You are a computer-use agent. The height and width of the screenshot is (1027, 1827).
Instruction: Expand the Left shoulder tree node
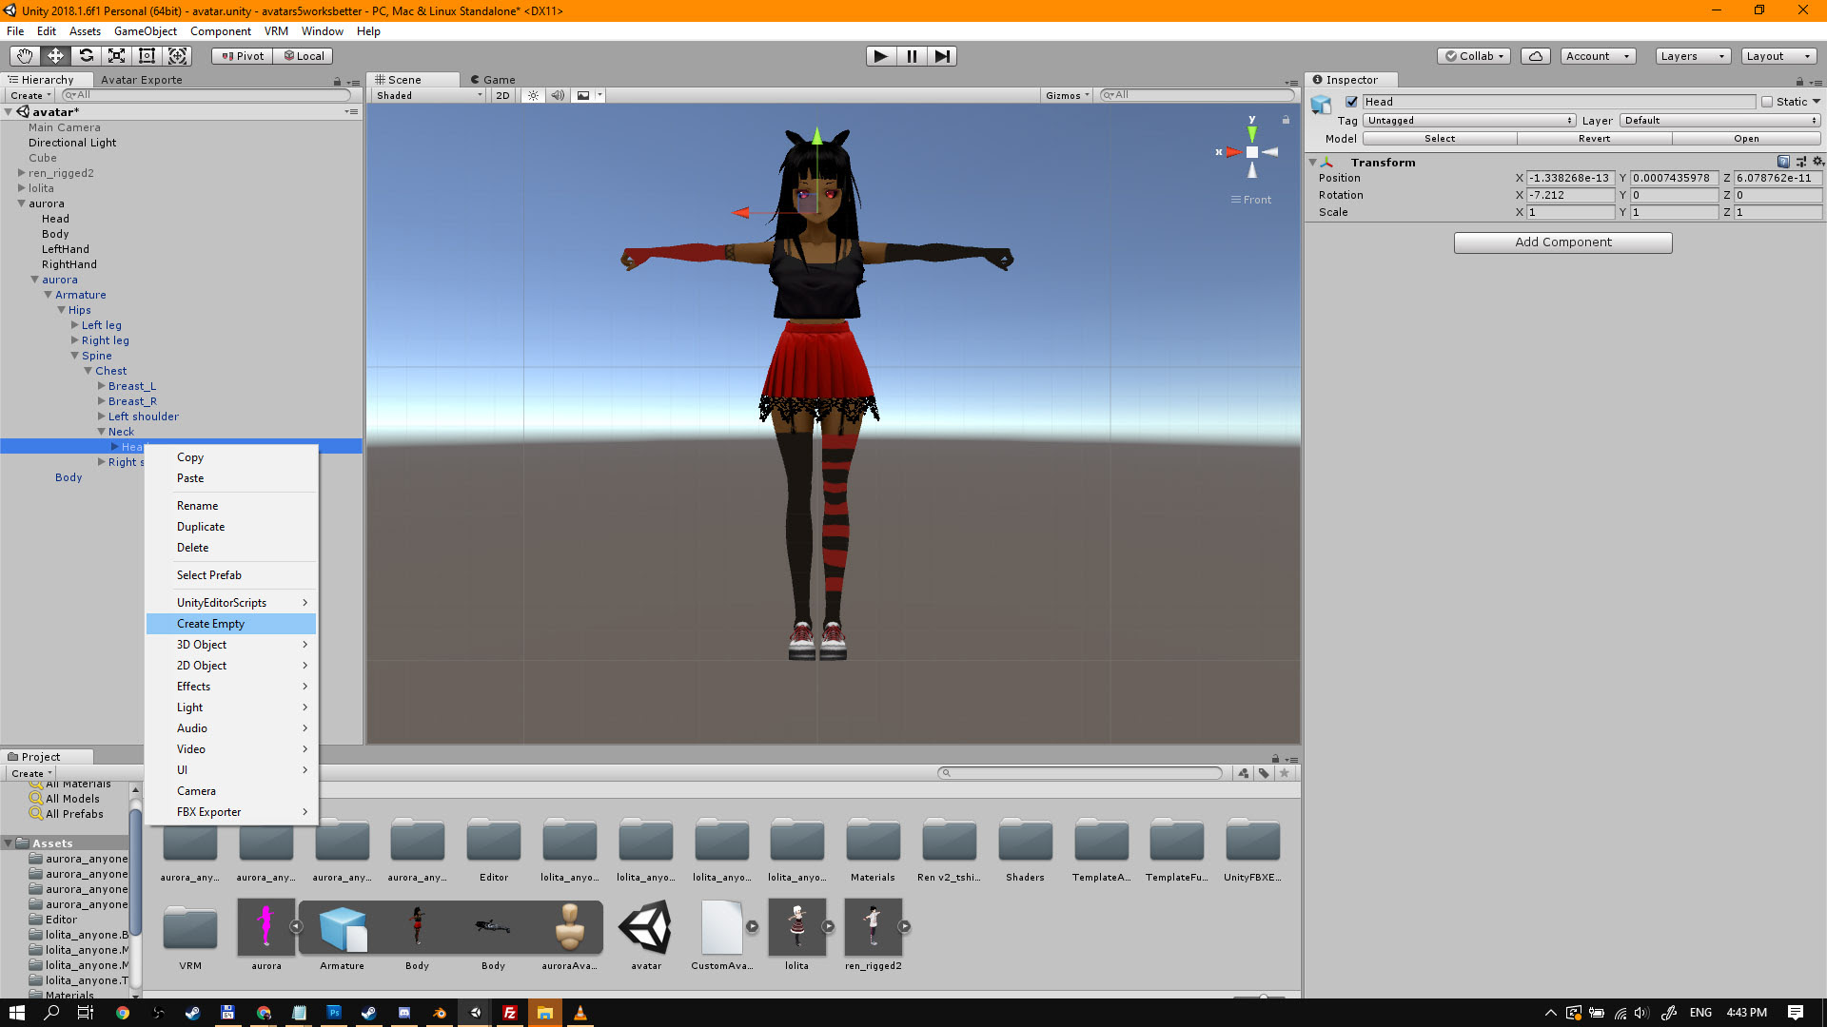[x=102, y=417]
